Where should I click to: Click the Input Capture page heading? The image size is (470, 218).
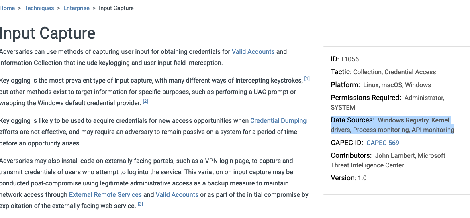pos(47,33)
